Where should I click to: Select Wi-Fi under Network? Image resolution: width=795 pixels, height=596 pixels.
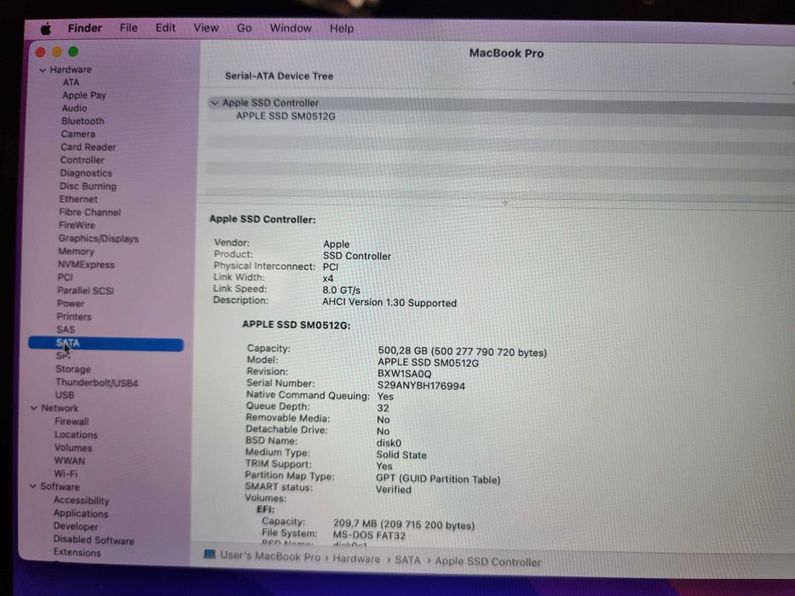click(x=66, y=473)
